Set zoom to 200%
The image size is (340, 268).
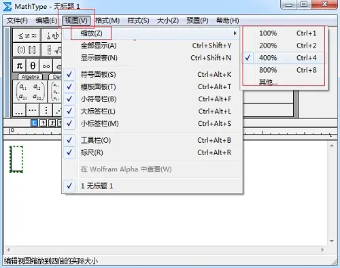point(284,46)
